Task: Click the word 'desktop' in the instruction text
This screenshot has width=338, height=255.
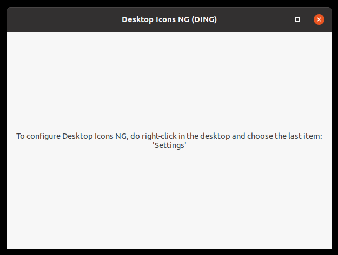Action: tap(216, 136)
